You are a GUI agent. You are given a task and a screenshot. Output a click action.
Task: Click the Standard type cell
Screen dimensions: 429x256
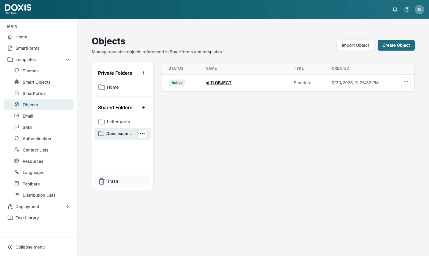point(303,83)
